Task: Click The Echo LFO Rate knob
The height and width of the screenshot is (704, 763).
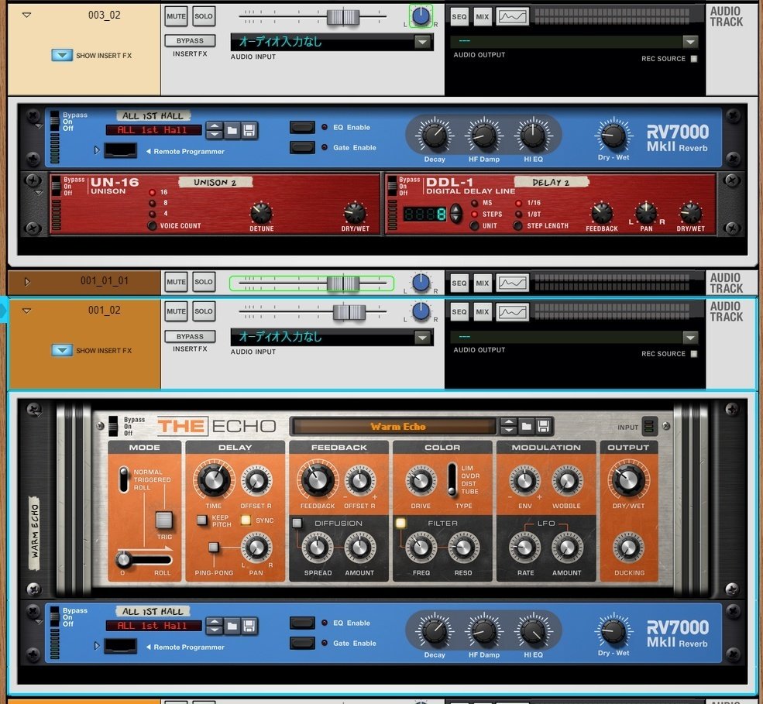Action: point(524,548)
